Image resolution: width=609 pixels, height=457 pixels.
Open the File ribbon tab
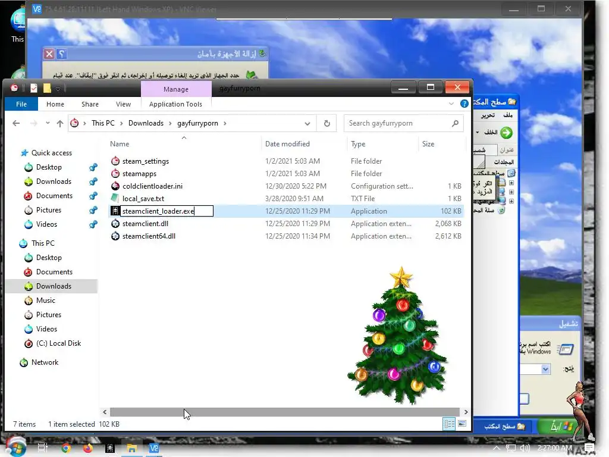(x=21, y=104)
